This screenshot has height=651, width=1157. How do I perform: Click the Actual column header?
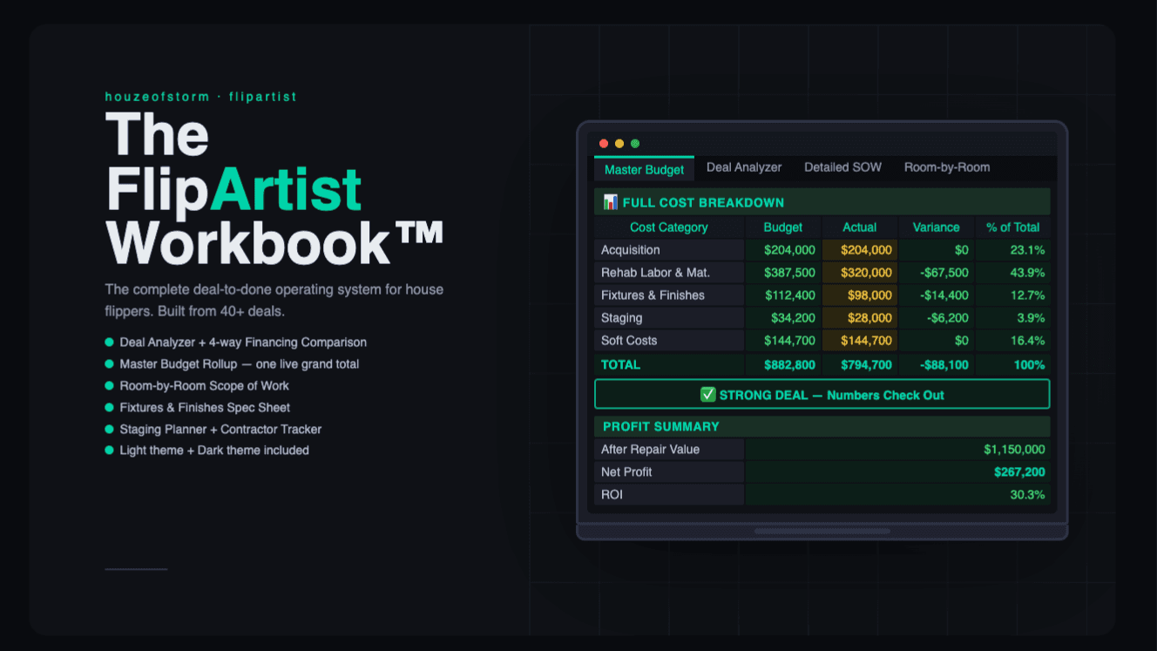point(860,227)
